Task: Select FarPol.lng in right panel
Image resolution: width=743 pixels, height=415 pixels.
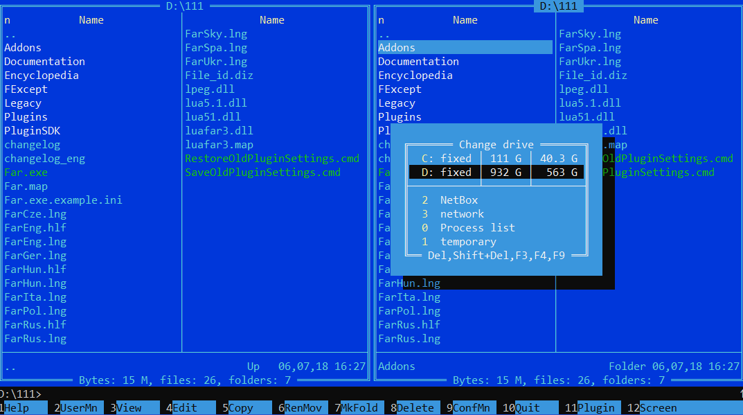Action: [x=409, y=311]
